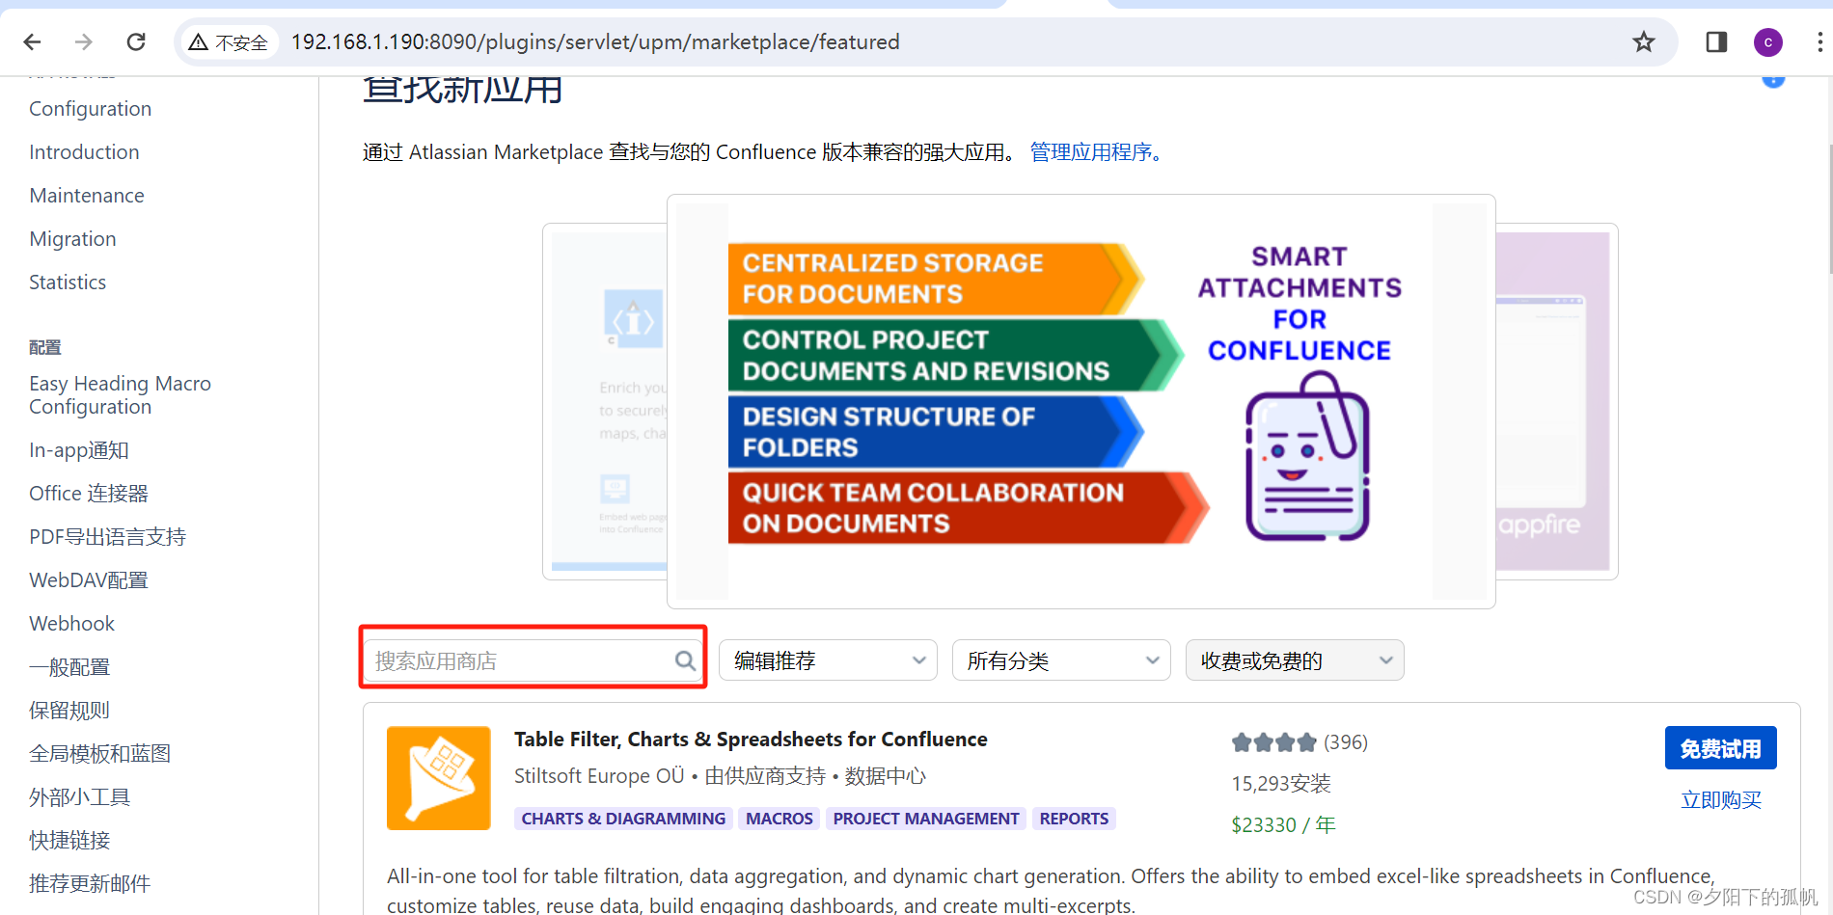Screen dimensions: 1833x915
Task: Show the appfire carousel slide on right
Action: (1556, 401)
